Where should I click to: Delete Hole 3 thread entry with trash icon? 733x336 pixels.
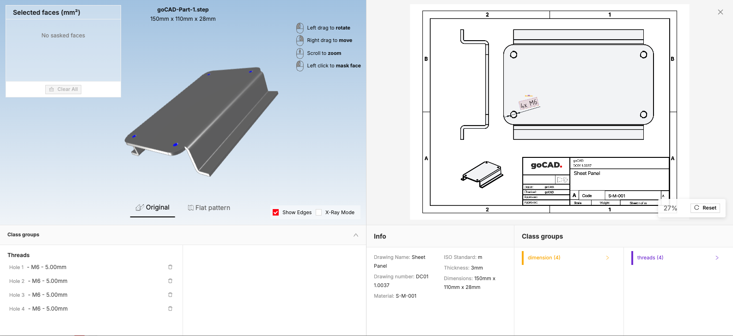click(170, 295)
